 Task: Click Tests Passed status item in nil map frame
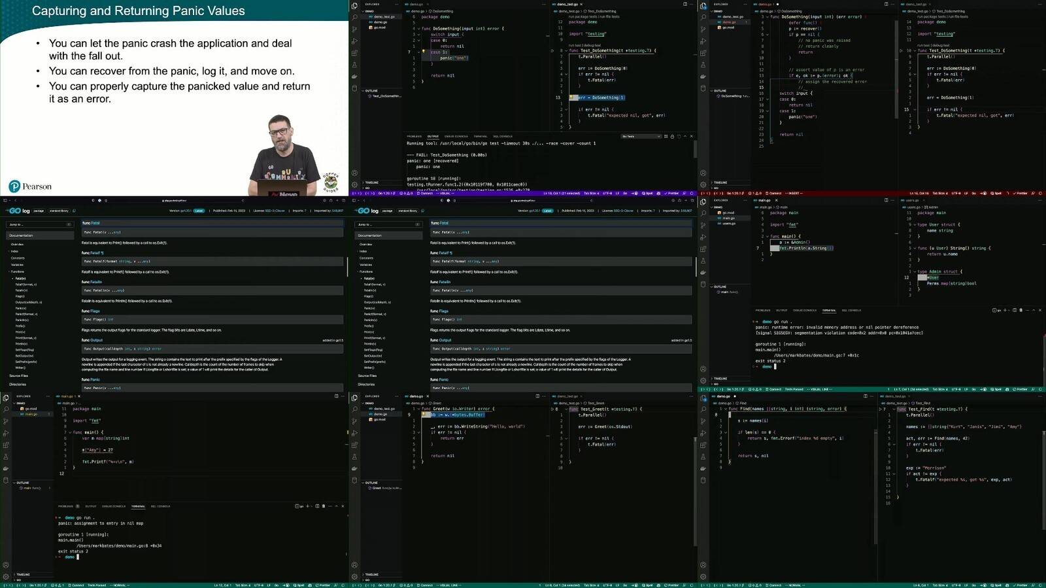coord(97,585)
